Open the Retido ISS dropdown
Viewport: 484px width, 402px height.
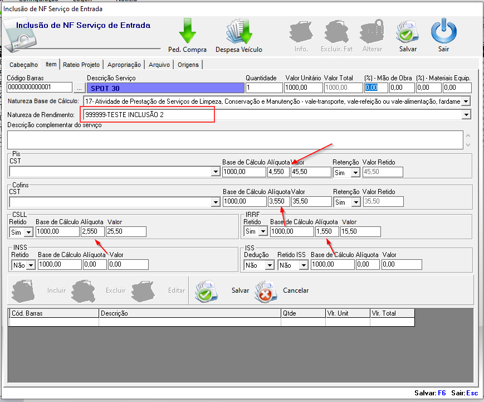click(304, 265)
